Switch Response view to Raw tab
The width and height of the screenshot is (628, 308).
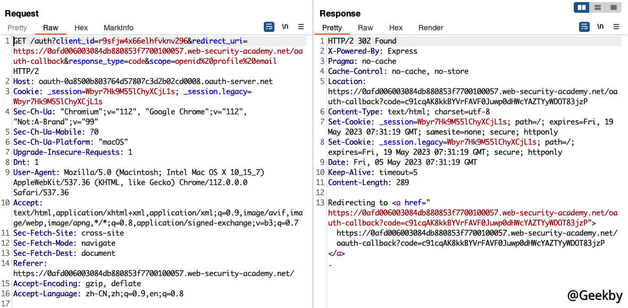365,28
